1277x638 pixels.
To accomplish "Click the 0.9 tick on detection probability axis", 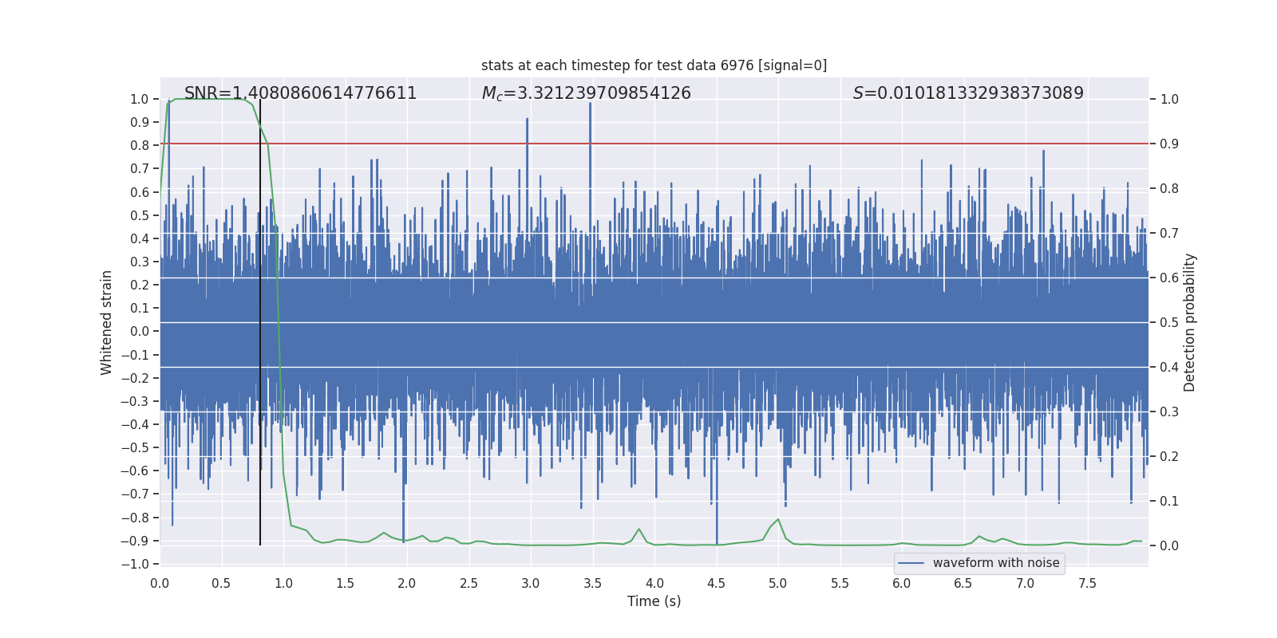I will (x=1169, y=144).
